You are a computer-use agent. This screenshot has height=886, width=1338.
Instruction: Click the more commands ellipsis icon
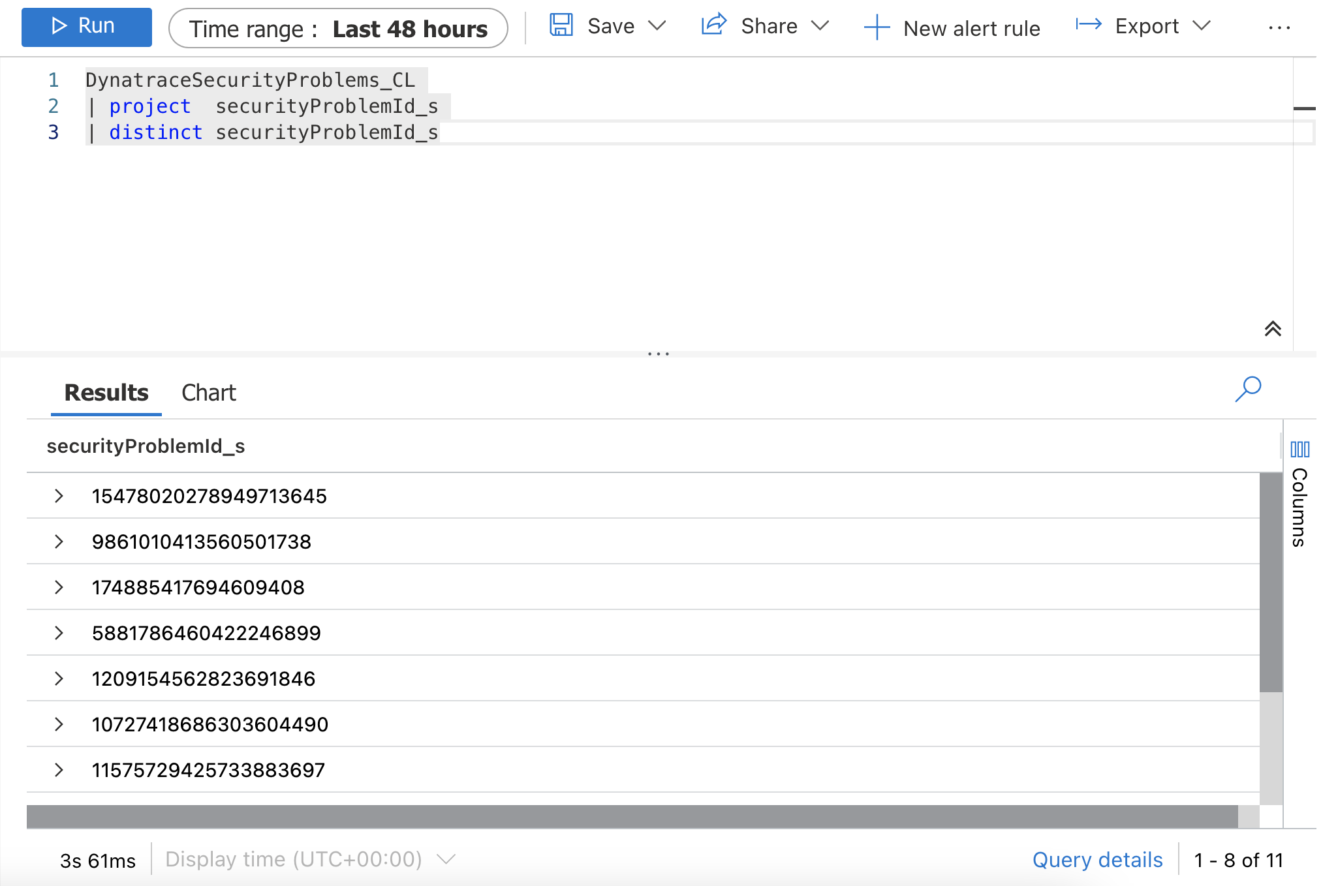1279,27
